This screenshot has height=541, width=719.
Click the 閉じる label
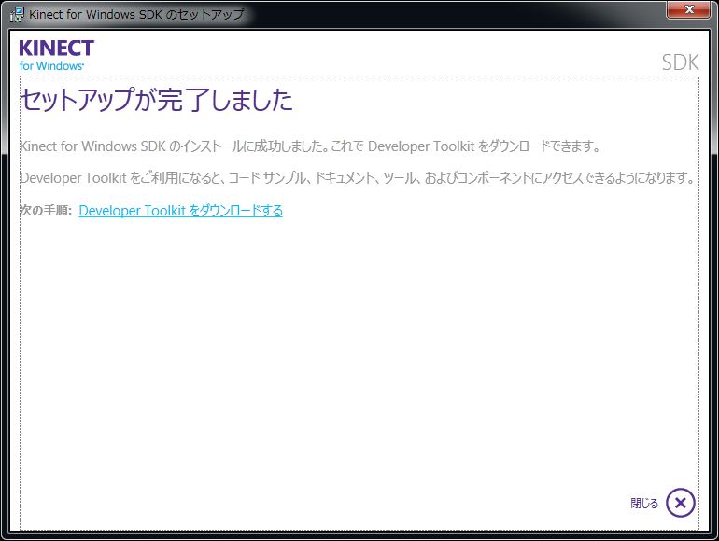pyautogui.click(x=644, y=504)
